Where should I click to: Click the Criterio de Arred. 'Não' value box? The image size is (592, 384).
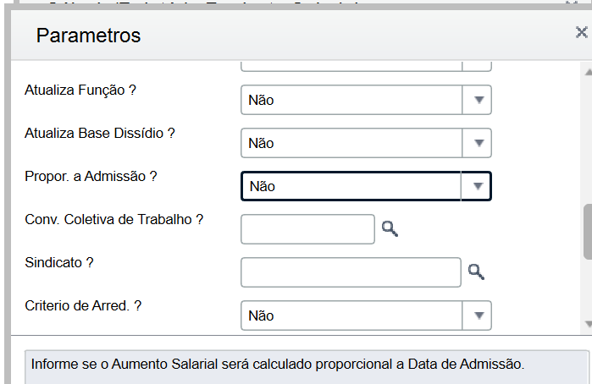[351, 315]
